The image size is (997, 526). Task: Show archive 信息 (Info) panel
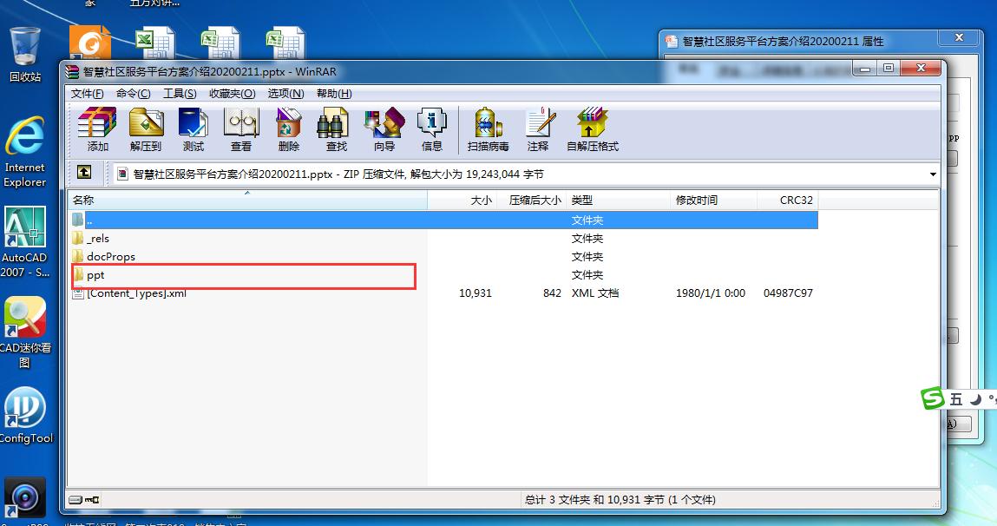(431, 128)
